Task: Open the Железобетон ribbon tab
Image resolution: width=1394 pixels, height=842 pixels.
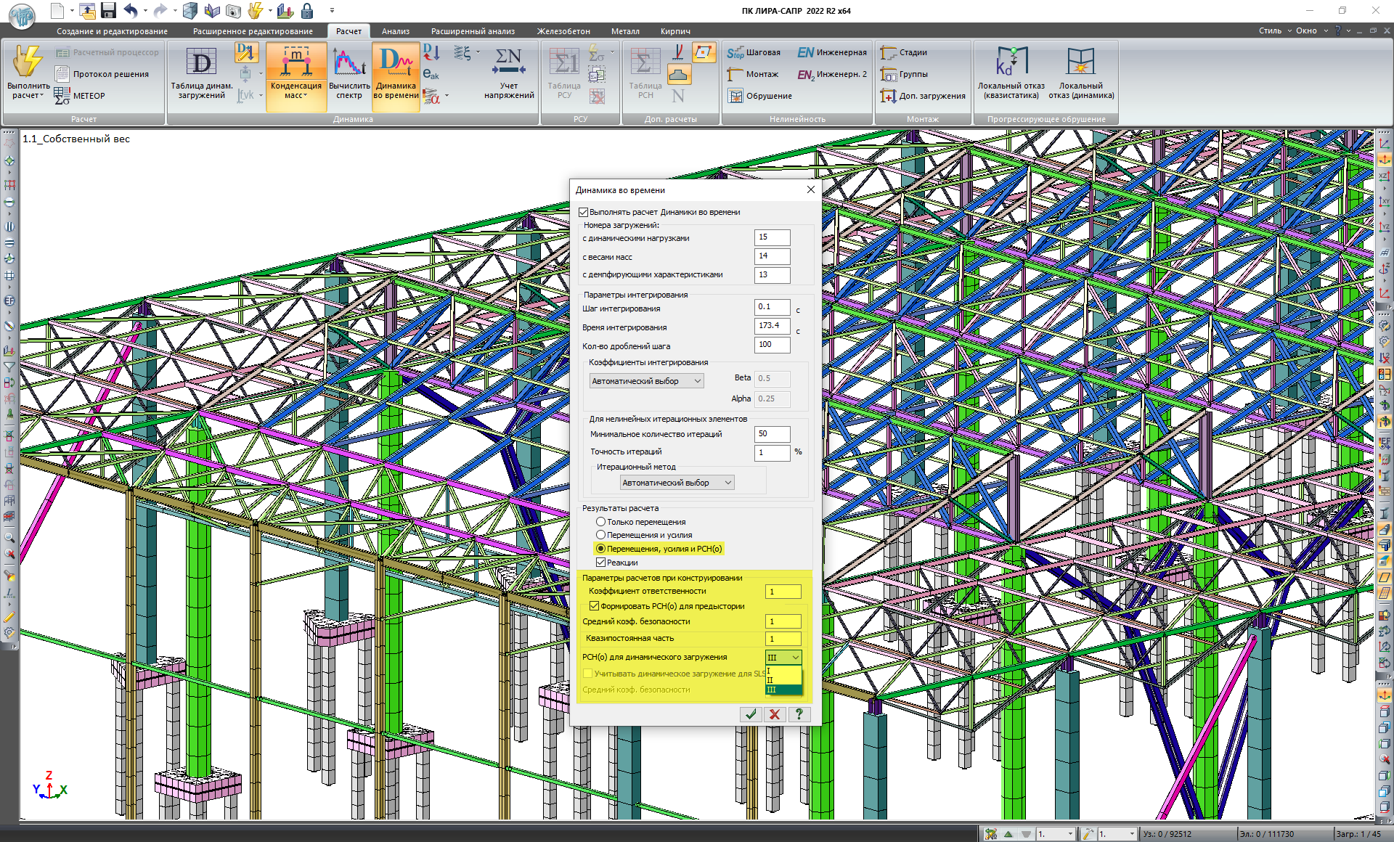Action: click(x=563, y=31)
